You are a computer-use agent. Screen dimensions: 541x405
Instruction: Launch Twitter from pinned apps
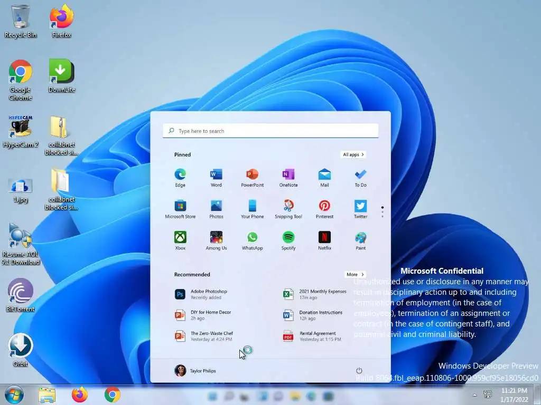(360, 209)
